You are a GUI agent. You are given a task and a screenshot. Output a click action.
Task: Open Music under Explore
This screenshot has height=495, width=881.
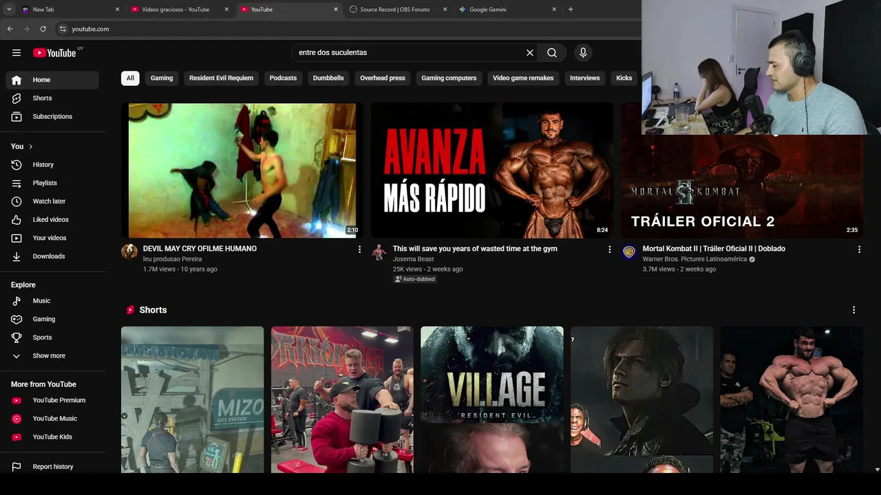52,301
